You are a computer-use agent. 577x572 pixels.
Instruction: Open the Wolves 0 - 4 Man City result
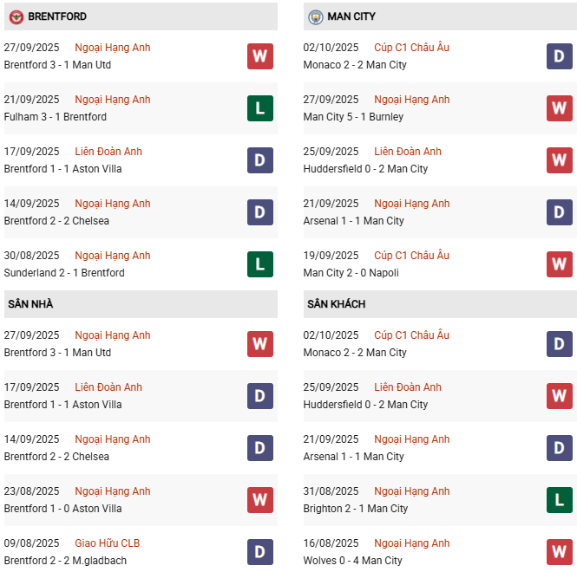tap(353, 561)
